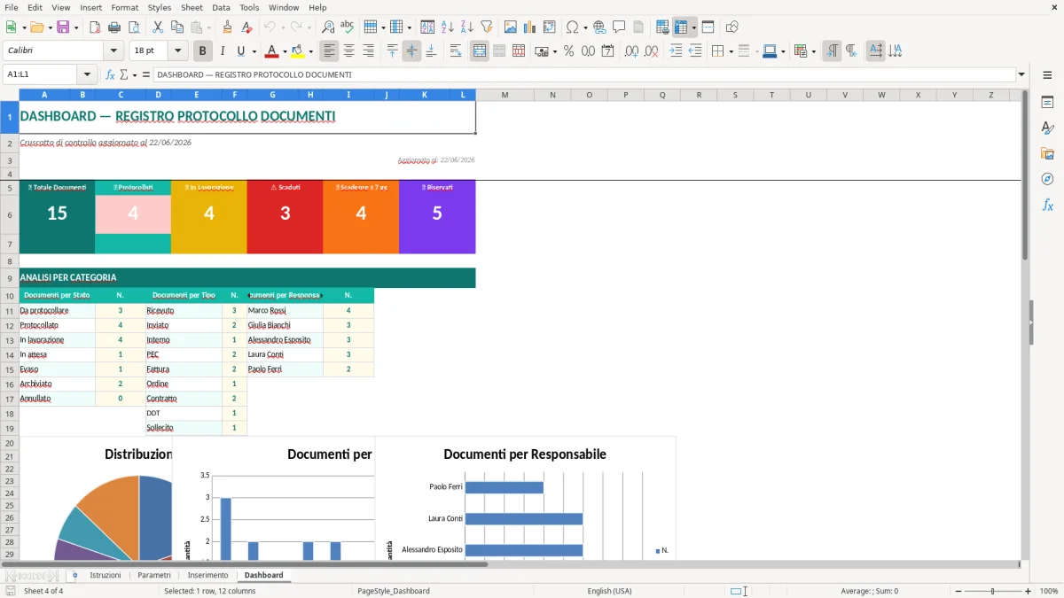This screenshot has height=598, width=1064.
Task: Open the Function Wizard fx icon
Action: [x=110, y=74]
